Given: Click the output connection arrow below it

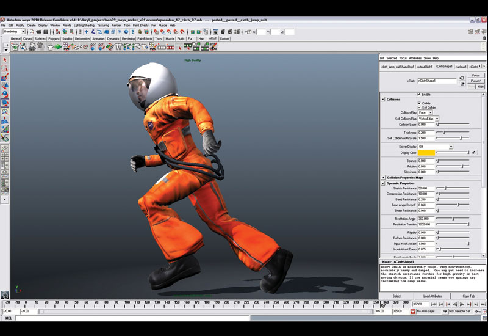Looking at the screenshot, I should (462, 84).
